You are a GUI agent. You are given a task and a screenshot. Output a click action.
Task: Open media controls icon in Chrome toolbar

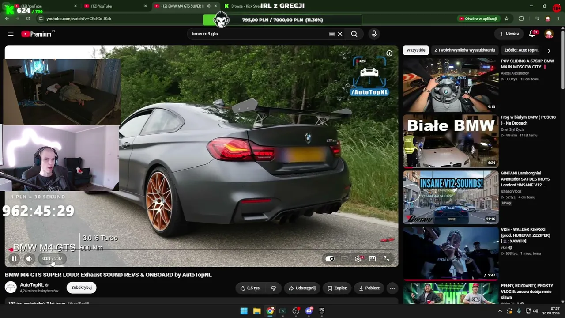(x=537, y=19)
